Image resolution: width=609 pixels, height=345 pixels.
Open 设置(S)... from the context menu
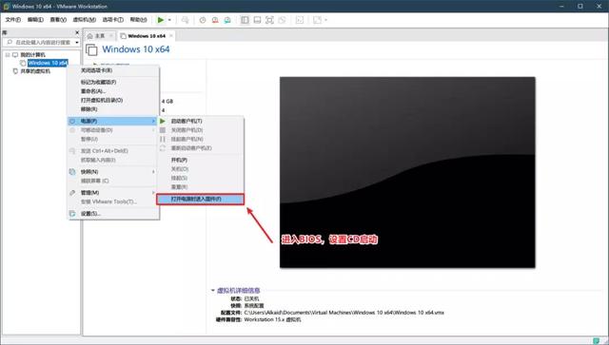pyautogui.click(x=113, y=214)
